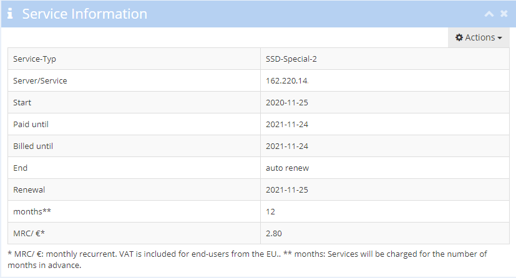The height and width of the screenshot is (278, 516).
Task: Click the Actions dropdown caret arrow
Action: click(x=500, y=38)
